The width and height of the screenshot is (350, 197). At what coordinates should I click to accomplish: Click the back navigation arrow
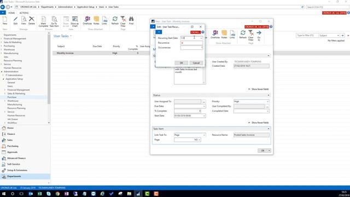pyautogui.click(x=3, y=7)
